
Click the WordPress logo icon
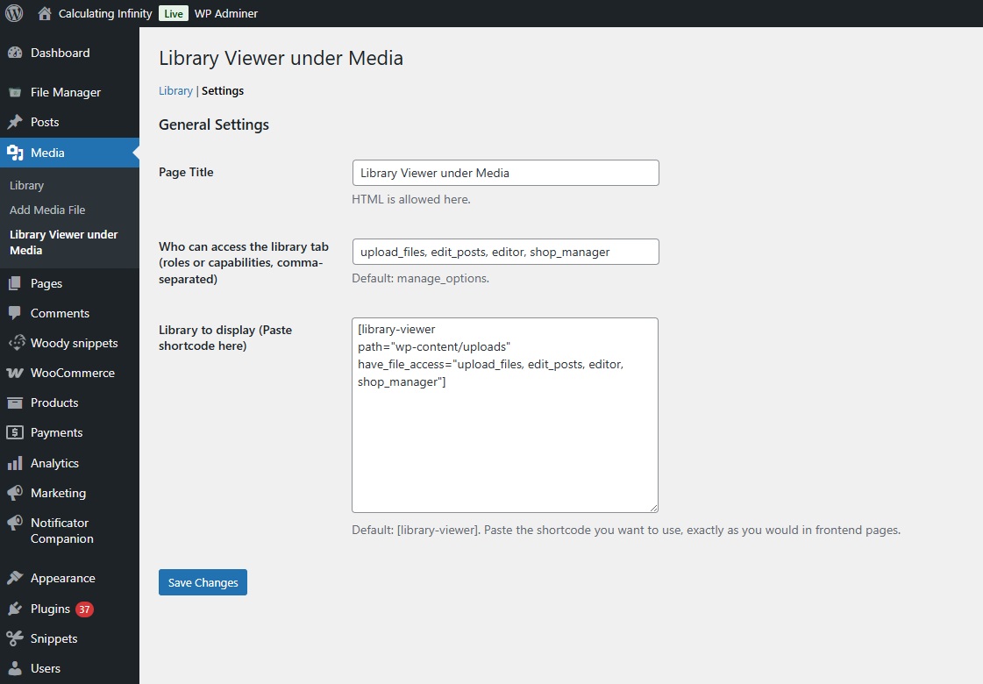click(14, 13)
